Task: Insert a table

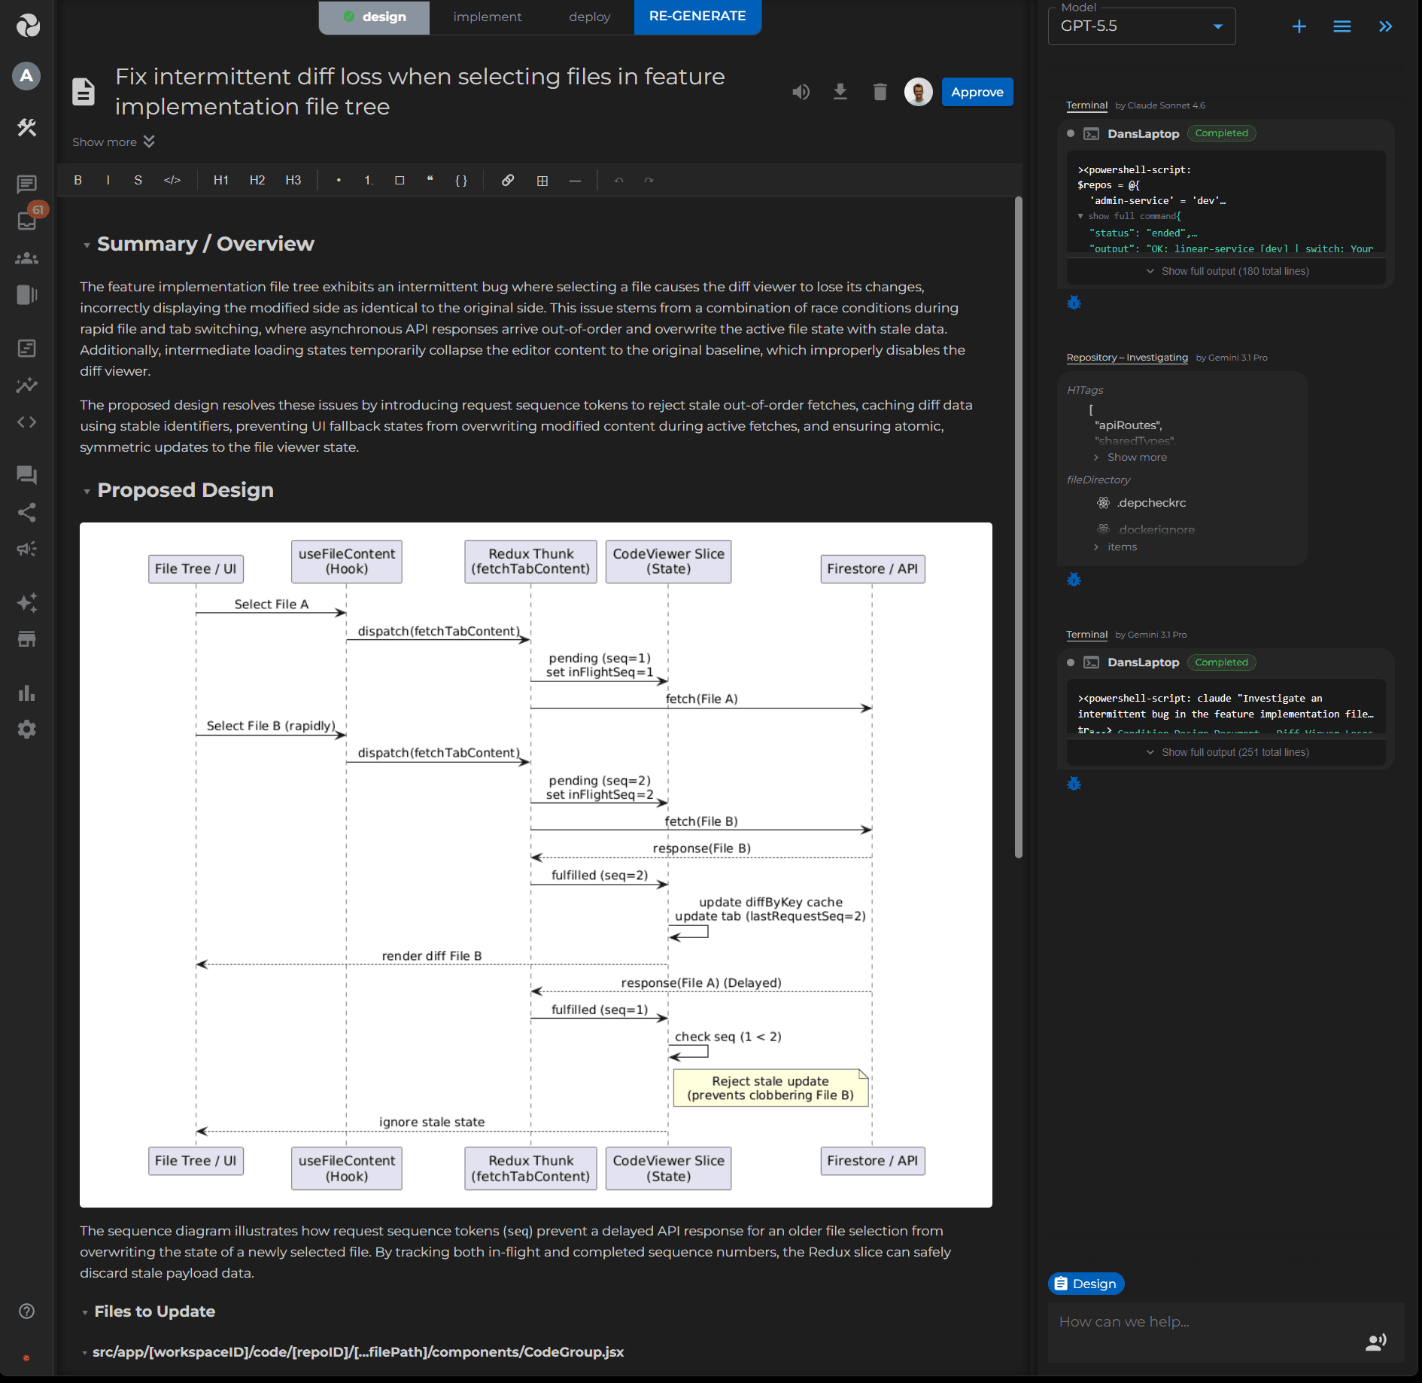Action: (542, 180)
